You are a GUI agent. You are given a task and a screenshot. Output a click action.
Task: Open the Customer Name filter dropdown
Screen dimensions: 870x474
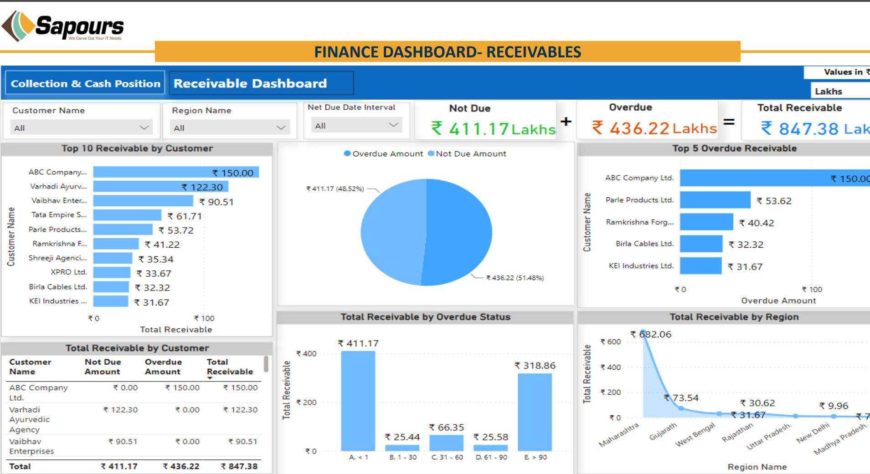point(82,128)
